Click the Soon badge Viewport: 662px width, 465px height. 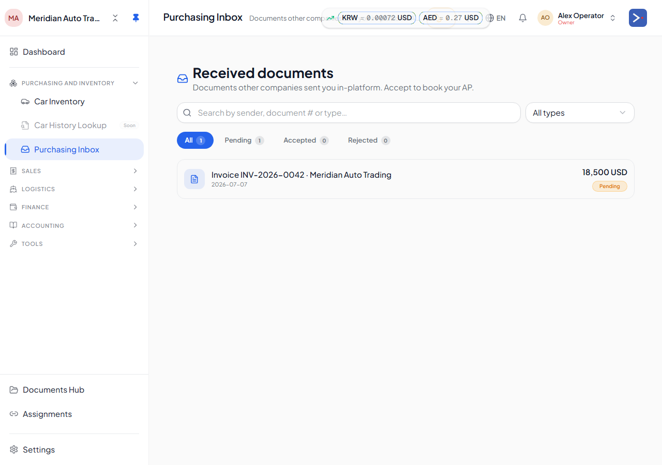tap(130, 126)
